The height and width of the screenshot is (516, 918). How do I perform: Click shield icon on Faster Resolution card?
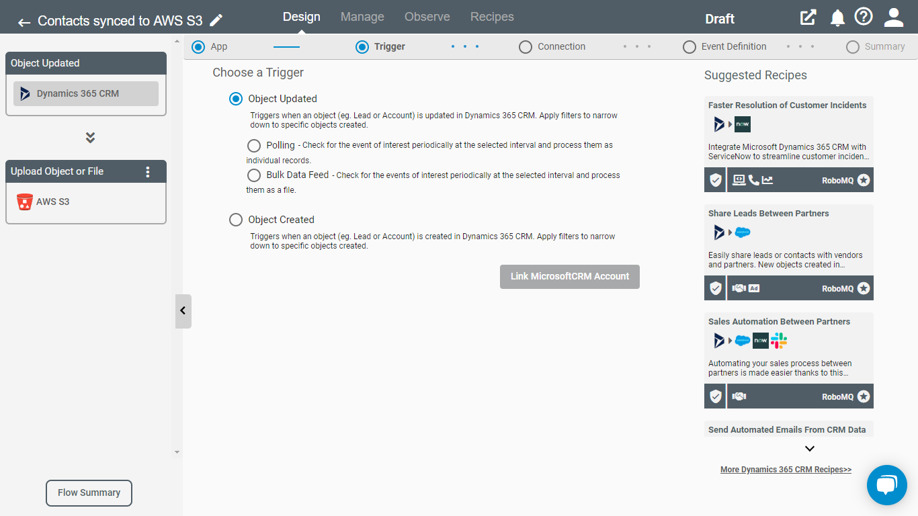(716, 180)
